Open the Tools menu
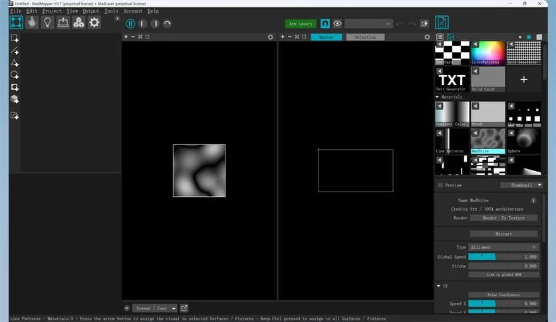 [111, 11]
